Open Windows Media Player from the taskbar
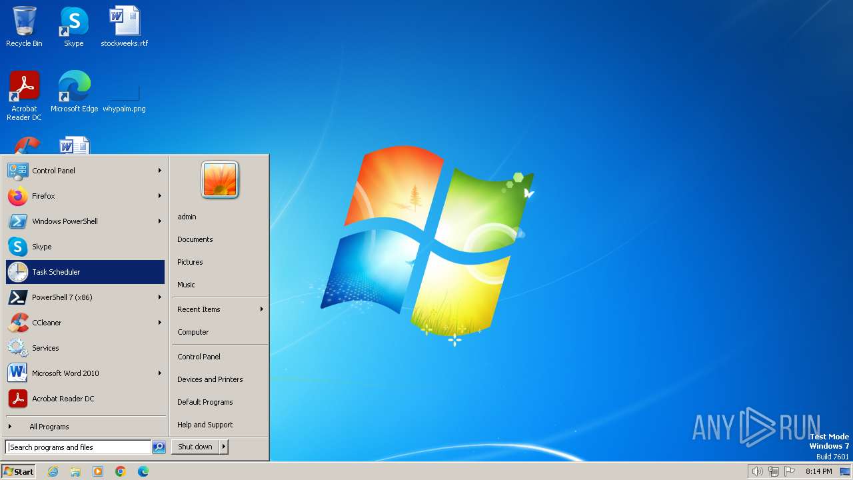The width and height of the screenshot is (853, 480). [x=98, y=471]
